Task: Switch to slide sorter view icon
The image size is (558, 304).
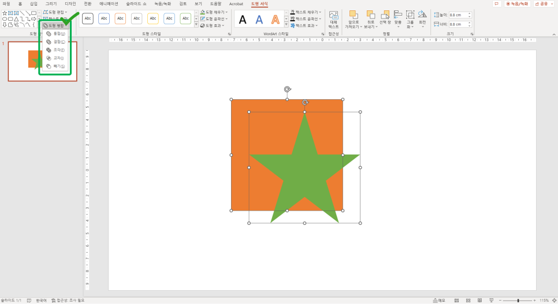Action: click(x=468, y=301)
